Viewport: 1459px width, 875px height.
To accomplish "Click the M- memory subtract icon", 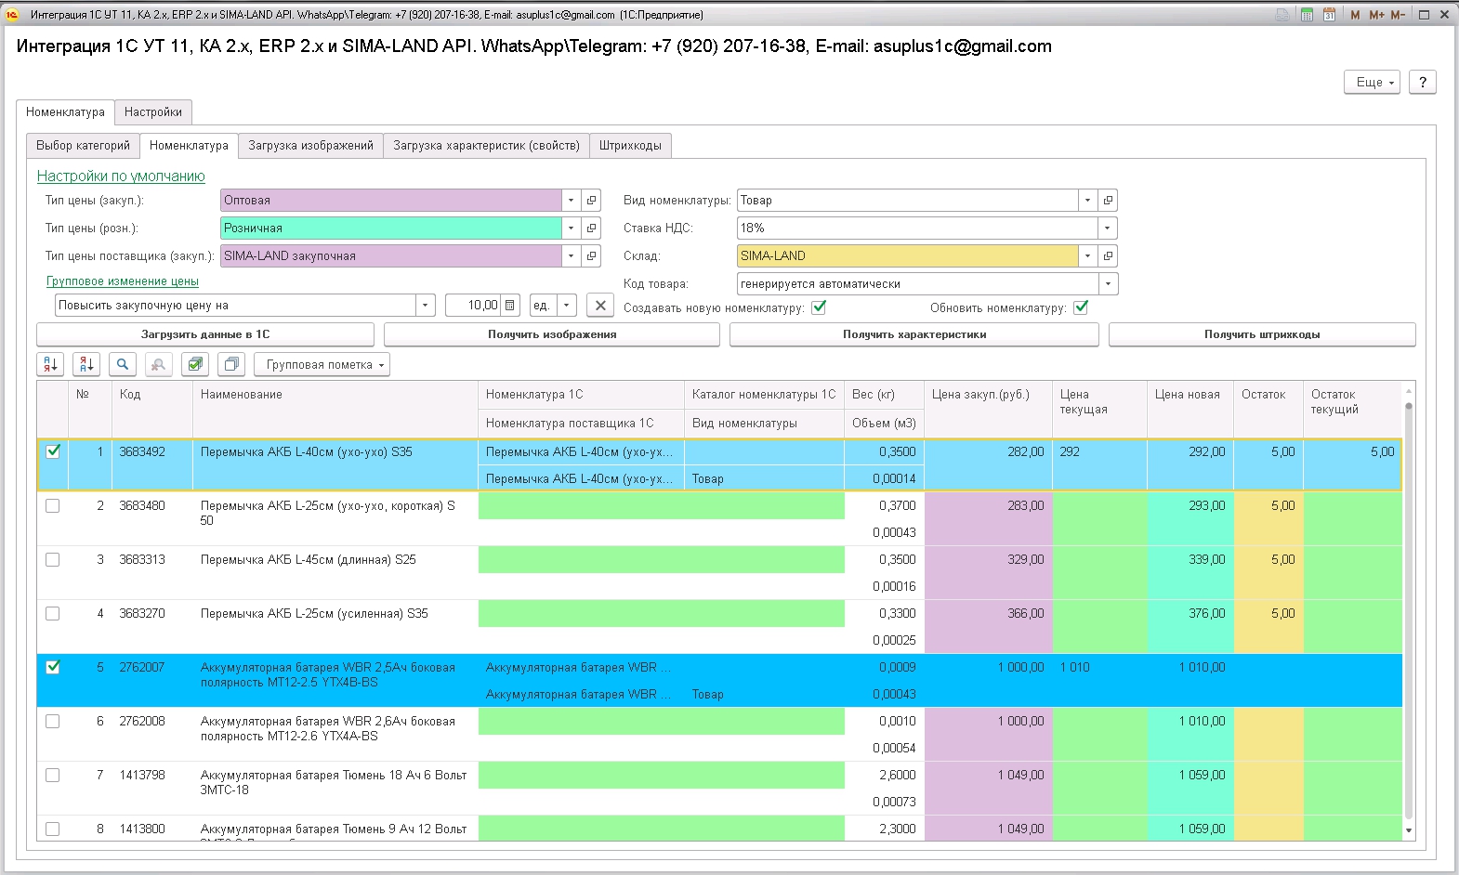I will (1398, 15).
